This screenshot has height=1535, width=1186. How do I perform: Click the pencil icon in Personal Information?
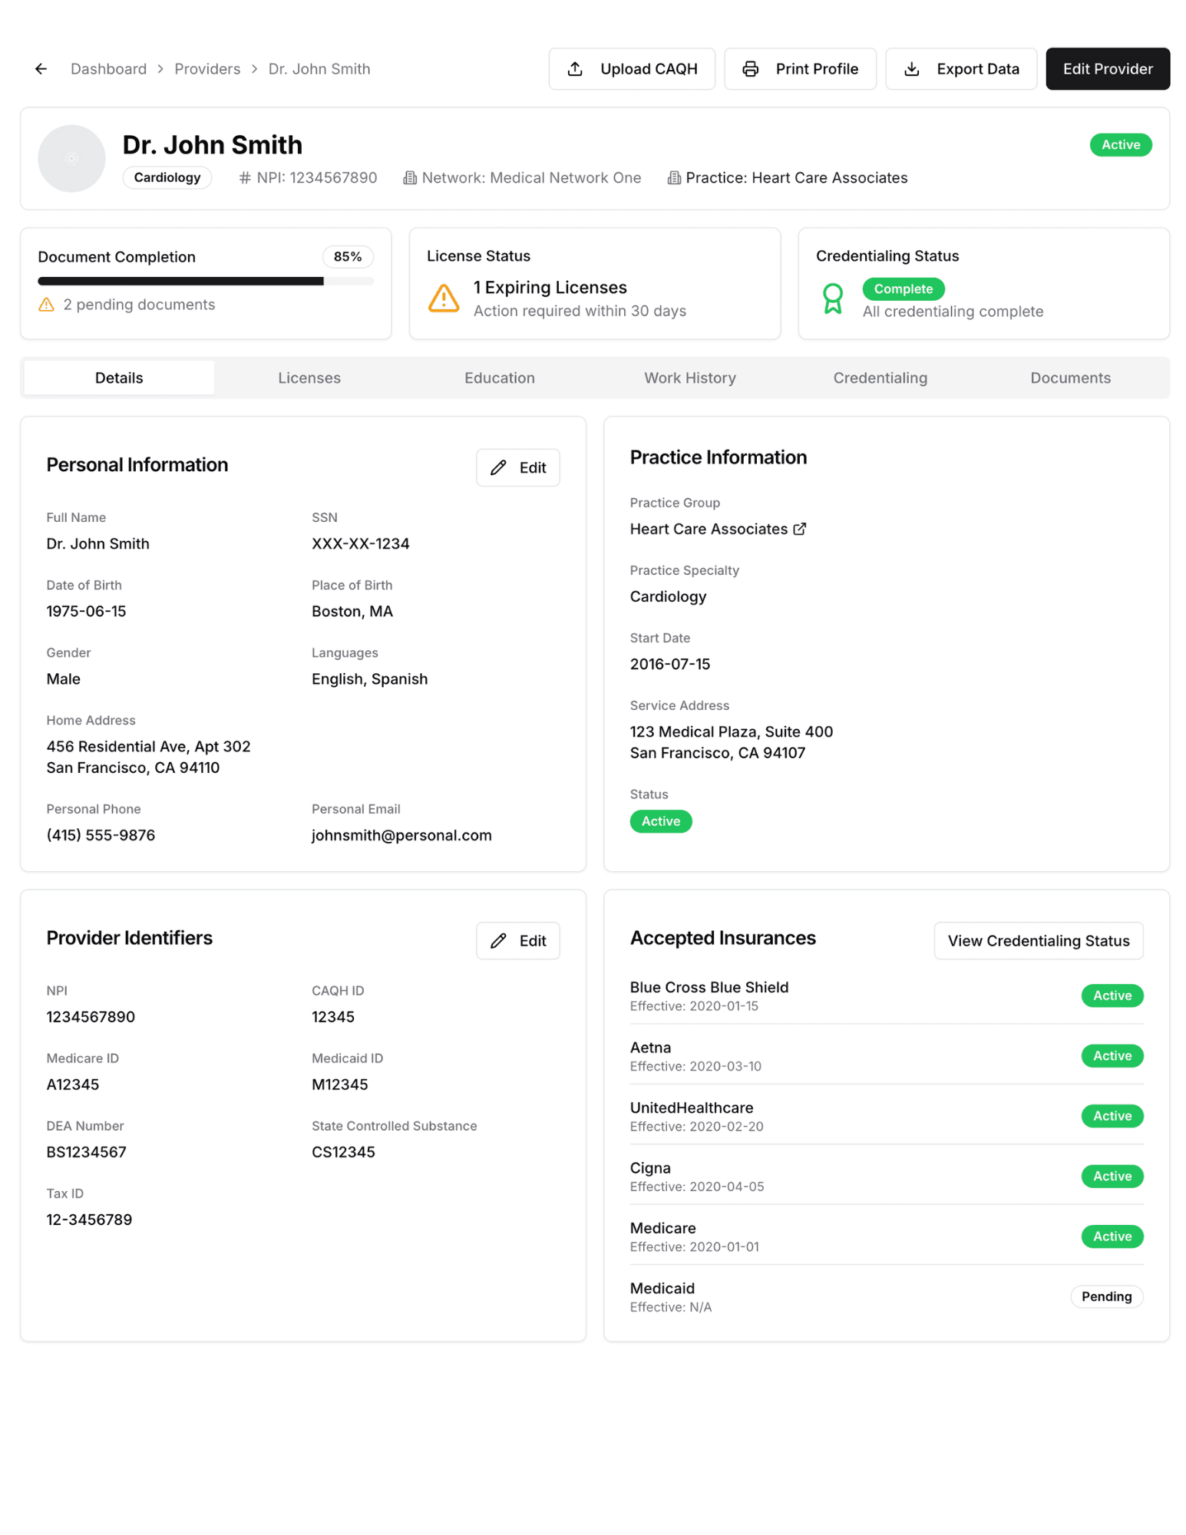[x=499, y=467]
